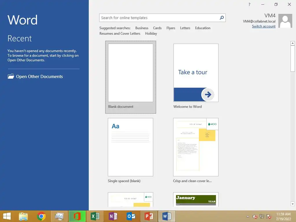Search suggested Flyers templates
Screen dimensions: 296x222
coord(171,28)
